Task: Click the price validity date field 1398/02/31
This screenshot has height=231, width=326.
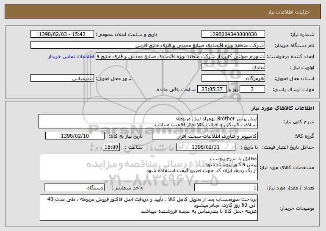Action: coord(206,147)
